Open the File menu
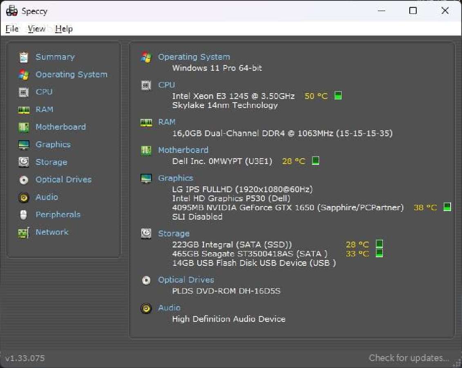462x368 pixels. [12, 29]
